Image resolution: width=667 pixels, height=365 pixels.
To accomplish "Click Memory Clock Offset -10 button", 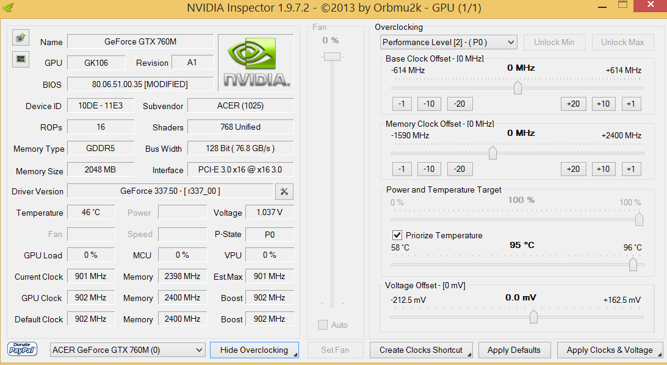I will click(429, 169).
